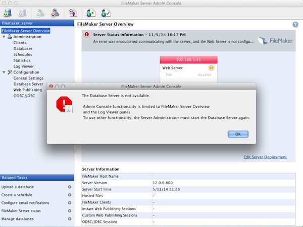Click Create a schedule task
303x227 pixels.
17,195
